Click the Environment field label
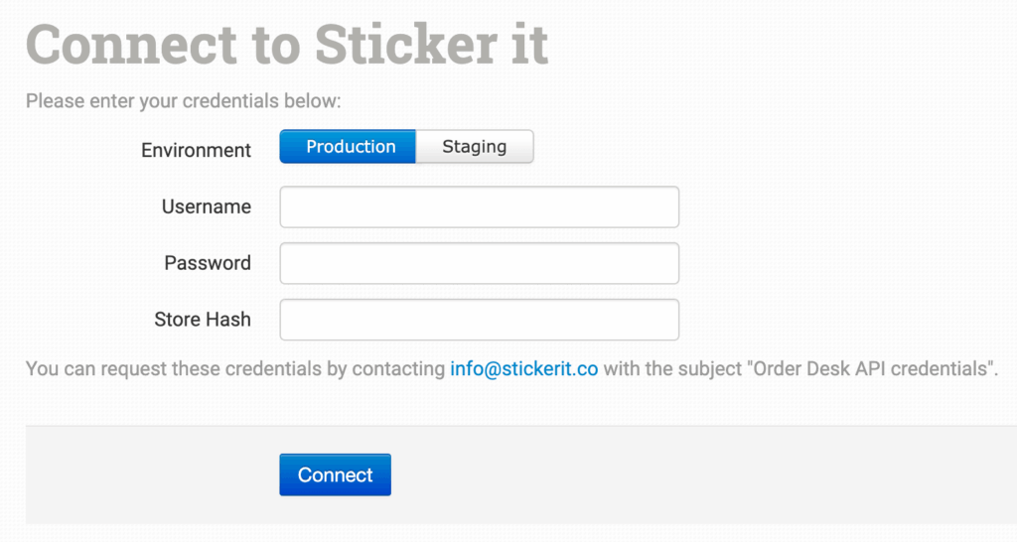Image resolution: width=1017 pixels, height=542 pixels. [x=196, y=151]
